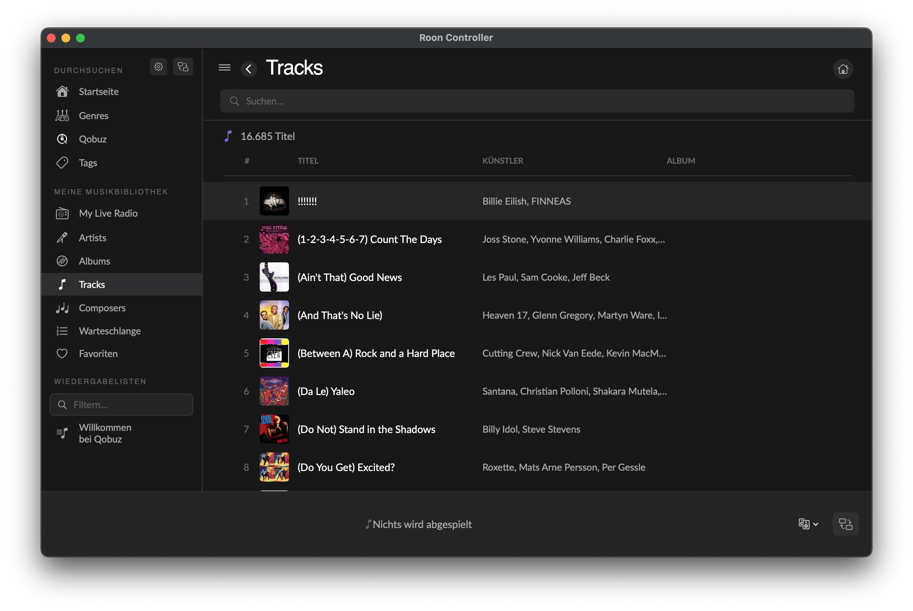
Task: Open the Tags section
Action: (88, 163)
